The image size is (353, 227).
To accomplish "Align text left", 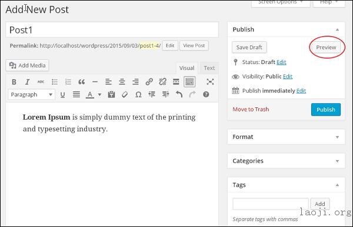I will [x=108, y=82].
